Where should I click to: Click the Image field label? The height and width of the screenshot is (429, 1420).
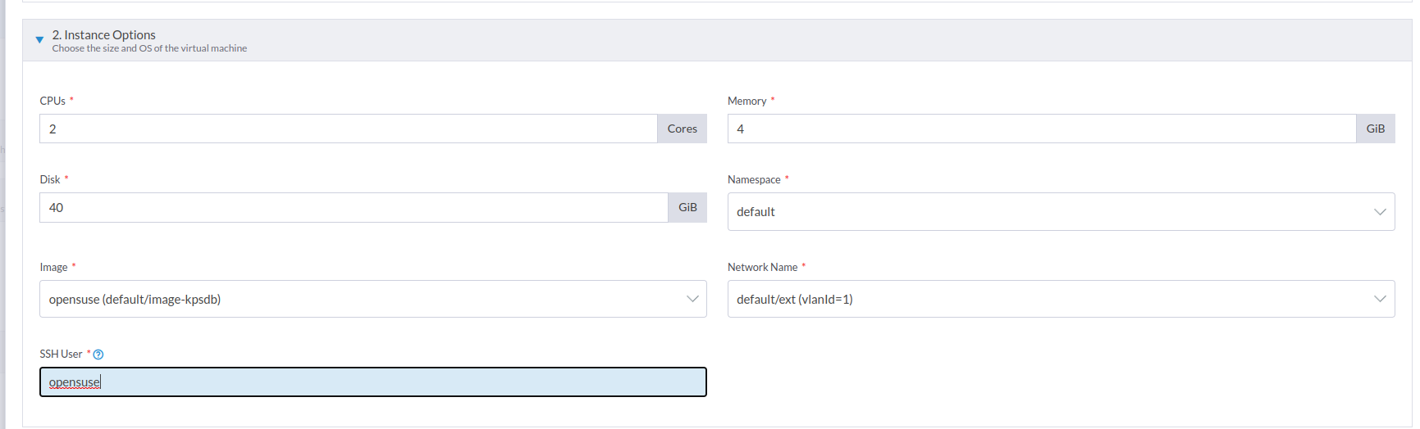[x=53, y=267]
